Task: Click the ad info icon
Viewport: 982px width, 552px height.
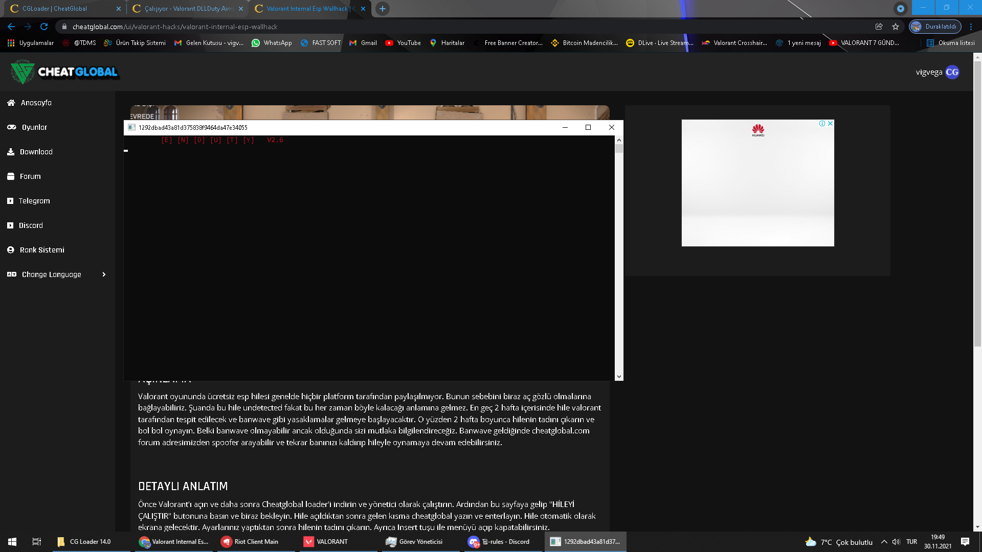Action: (x=822, y=123)
